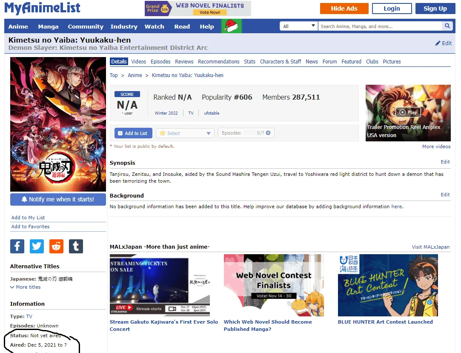Switch to the Recommendations tab

pos(219,61)
